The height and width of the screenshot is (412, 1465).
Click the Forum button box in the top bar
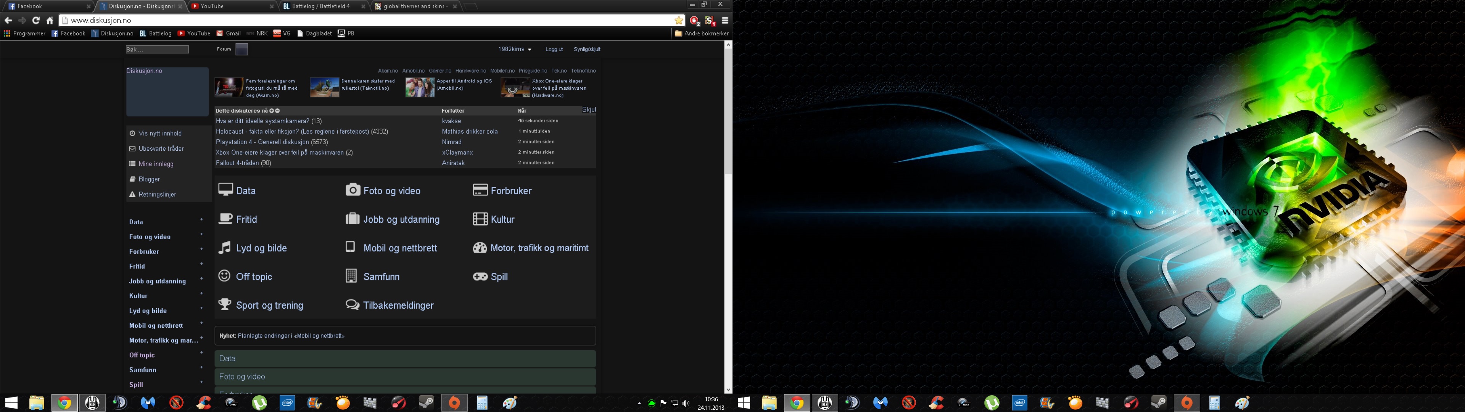click(242, 50)
